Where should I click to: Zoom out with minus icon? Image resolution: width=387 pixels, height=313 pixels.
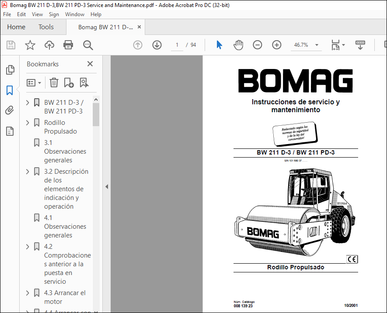258,45
